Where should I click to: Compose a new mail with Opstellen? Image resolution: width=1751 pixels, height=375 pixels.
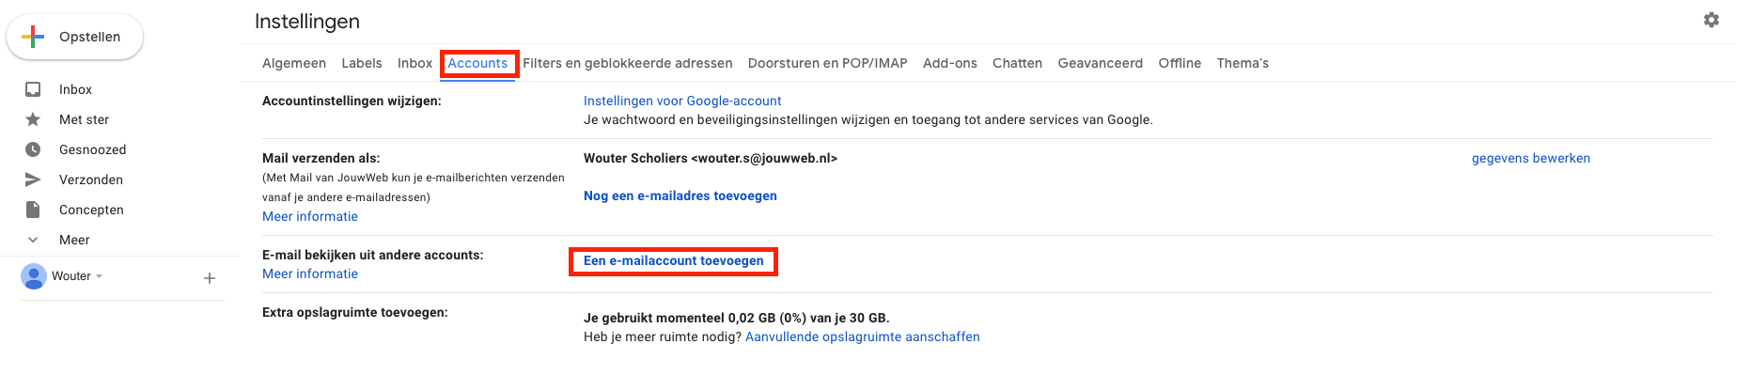[75, 37]
